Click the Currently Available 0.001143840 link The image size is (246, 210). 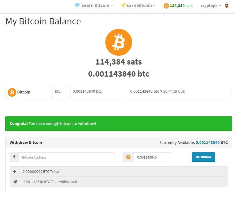207,142
